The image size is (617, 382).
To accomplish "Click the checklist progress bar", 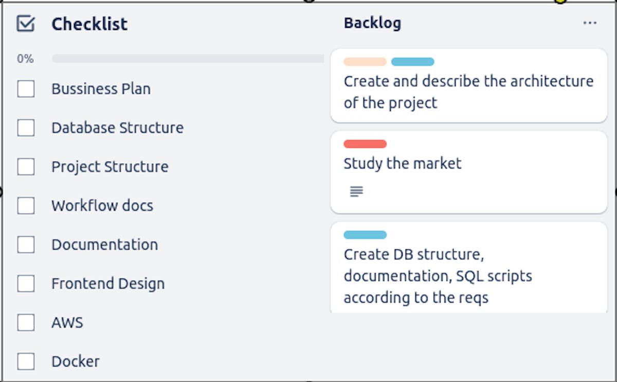I will (188, 59).
